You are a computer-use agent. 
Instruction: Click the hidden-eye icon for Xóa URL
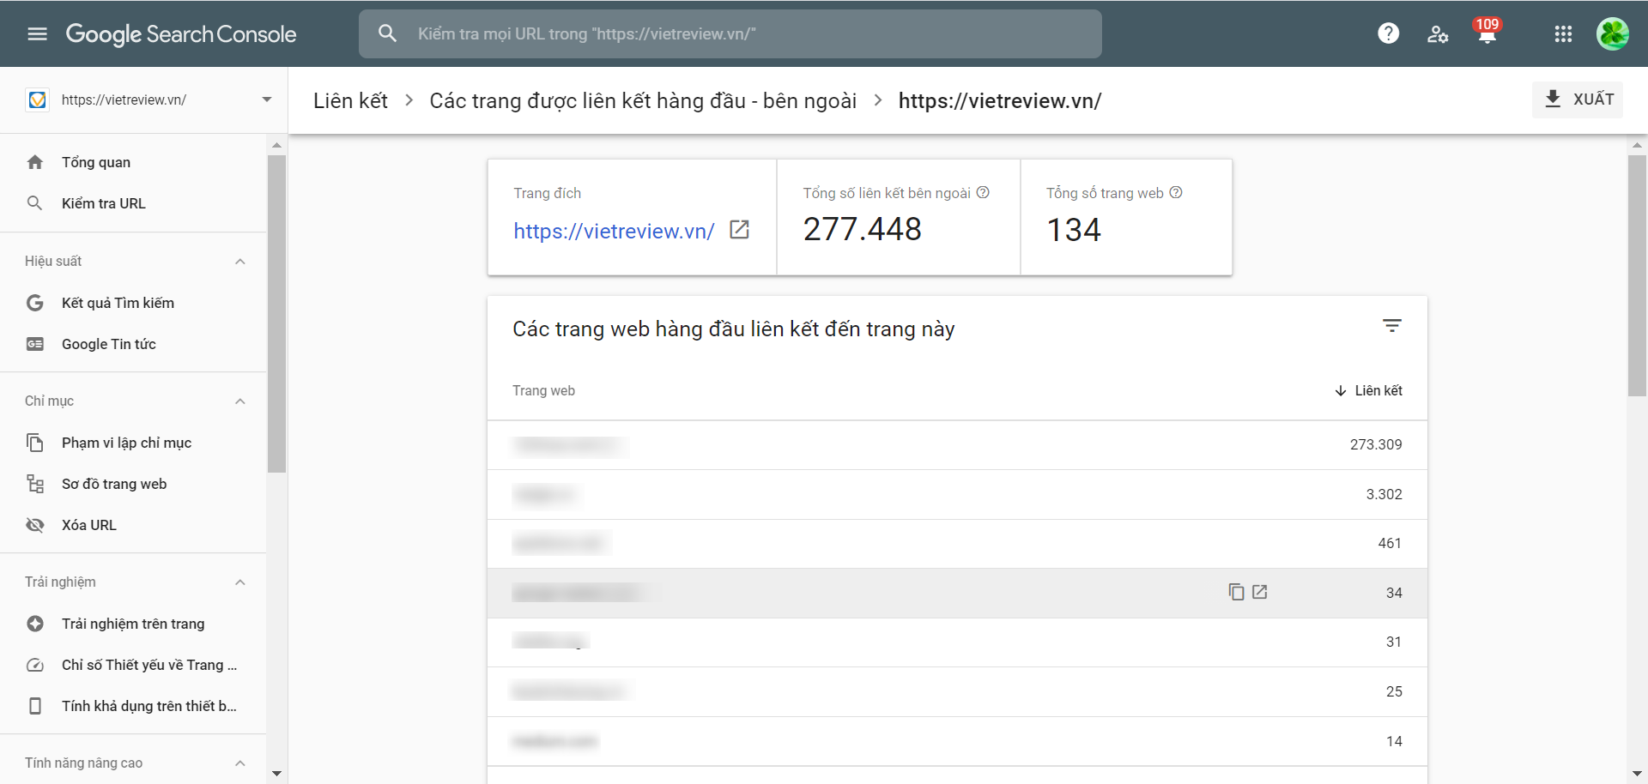click(x=35, y=525)
